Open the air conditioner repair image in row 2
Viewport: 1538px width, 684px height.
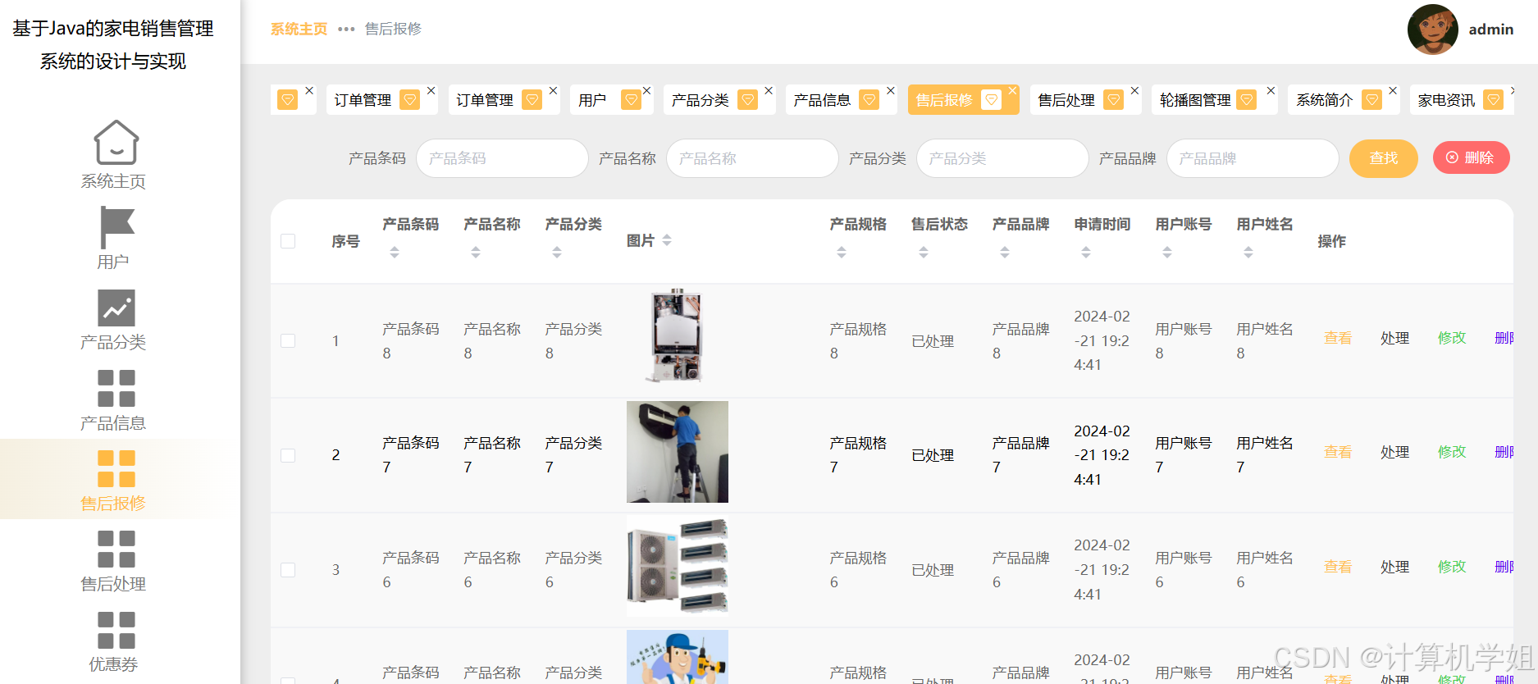pos(678,452)
